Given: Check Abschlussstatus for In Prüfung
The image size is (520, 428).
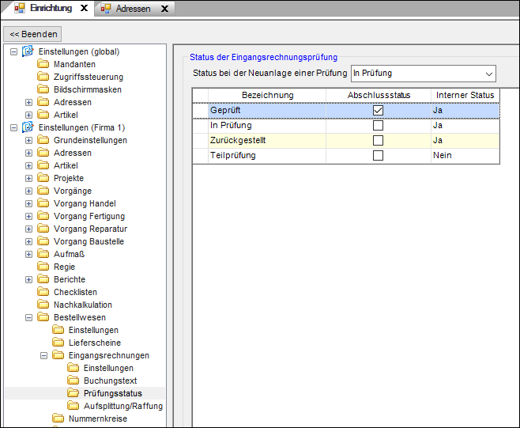Looking at the screenshot, I should click(378, 125).
